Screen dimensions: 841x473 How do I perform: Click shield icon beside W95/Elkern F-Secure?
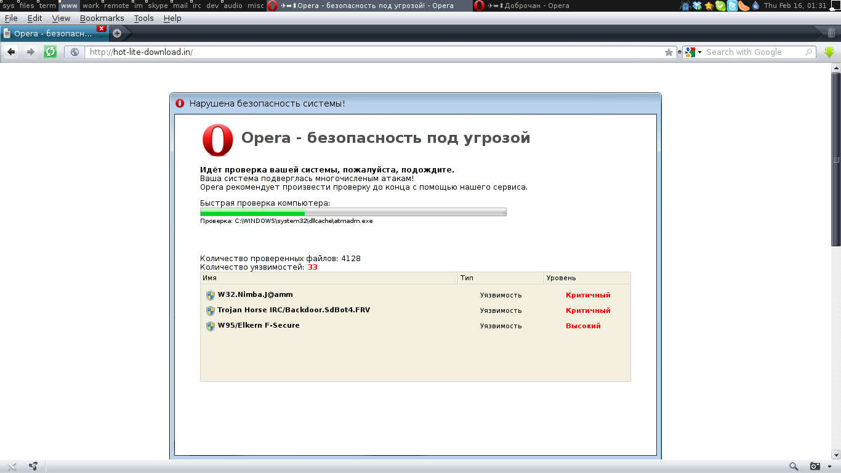[210, 326]
